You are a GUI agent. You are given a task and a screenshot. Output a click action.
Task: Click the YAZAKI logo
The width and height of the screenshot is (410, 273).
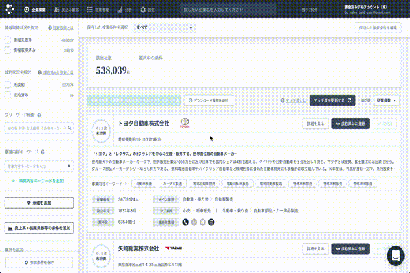174,248
